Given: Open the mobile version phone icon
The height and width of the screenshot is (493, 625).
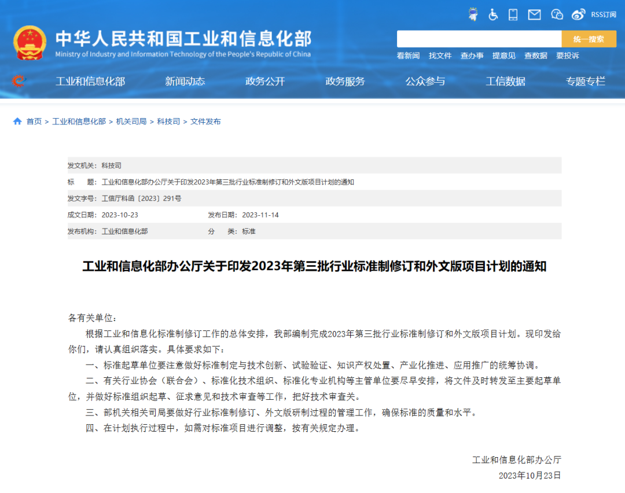Looking at the screenshot, I should click(513, 14).
